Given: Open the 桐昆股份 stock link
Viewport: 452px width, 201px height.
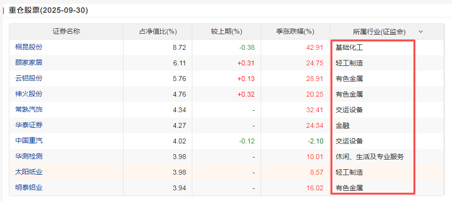Looking at the screenshot, I should point(29,47).
